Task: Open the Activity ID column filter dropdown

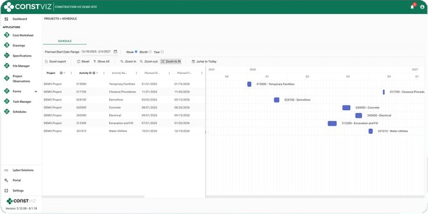Action: tap(97, 73)
